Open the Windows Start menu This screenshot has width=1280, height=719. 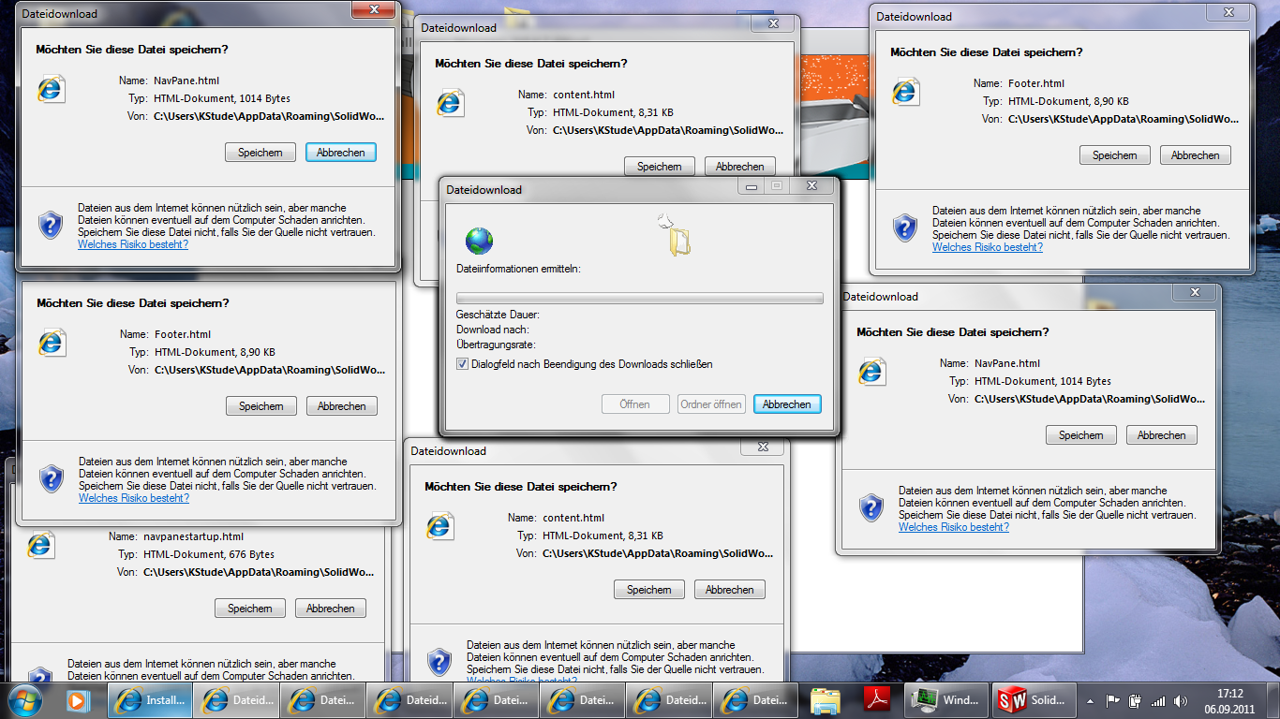point(24,699)
